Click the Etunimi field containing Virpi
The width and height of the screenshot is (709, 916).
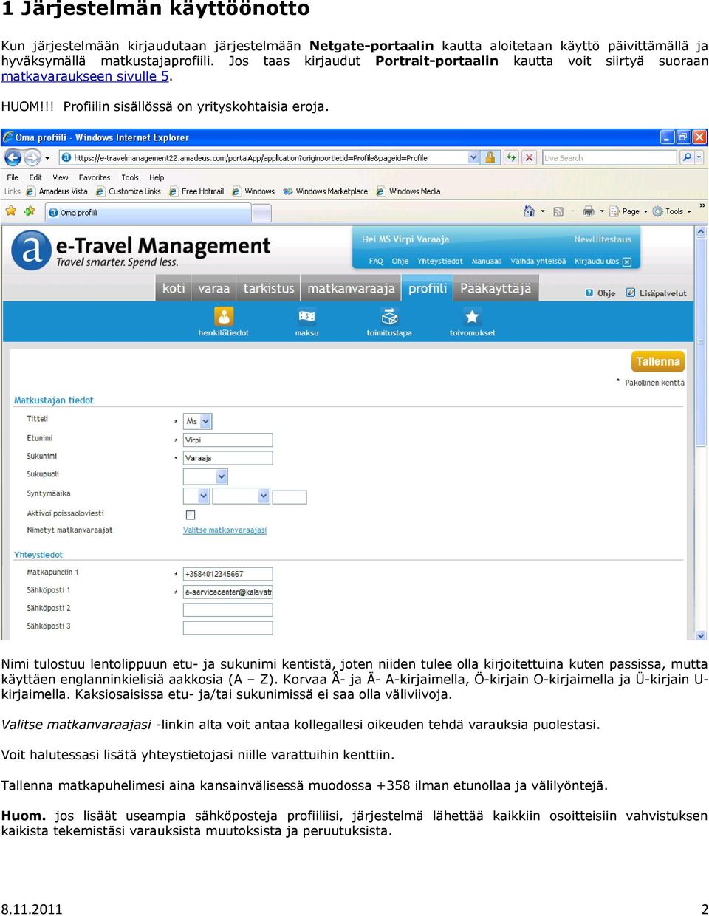tap(227, 440)
